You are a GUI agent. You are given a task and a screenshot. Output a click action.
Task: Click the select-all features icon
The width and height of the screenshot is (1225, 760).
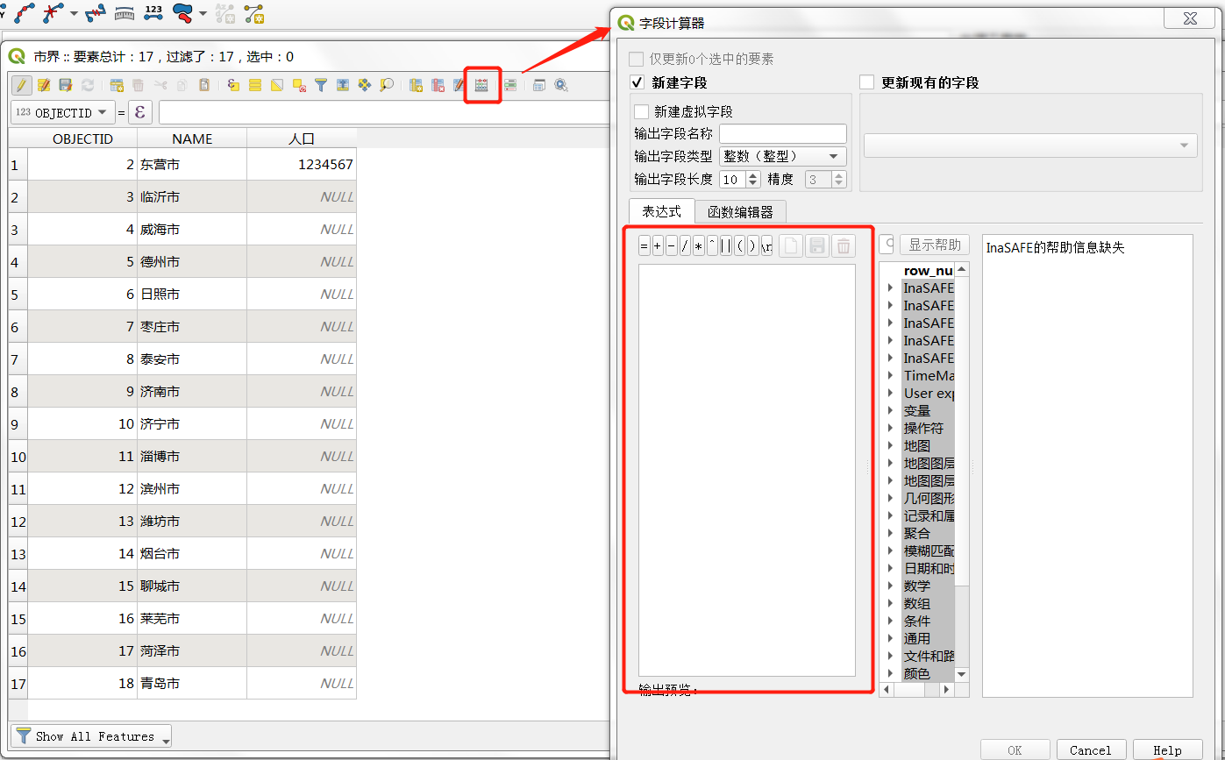click(x=255, y=85)
